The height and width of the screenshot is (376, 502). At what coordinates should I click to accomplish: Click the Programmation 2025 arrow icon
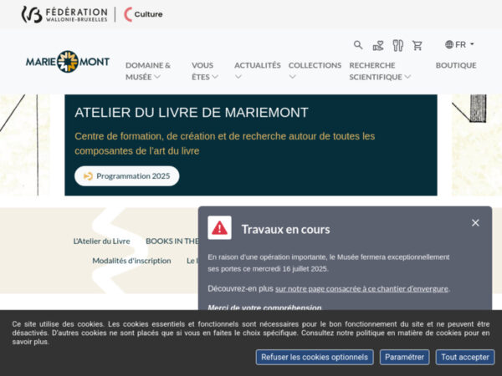[88, 176]
